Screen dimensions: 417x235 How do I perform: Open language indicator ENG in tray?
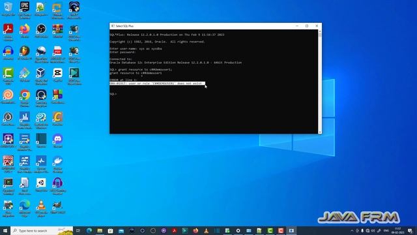pos(386,230)
